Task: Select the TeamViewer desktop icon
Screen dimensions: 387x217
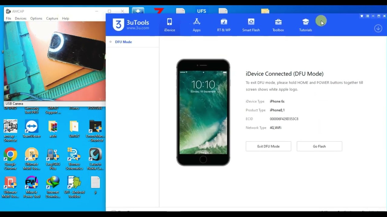Action: (31, 129)
